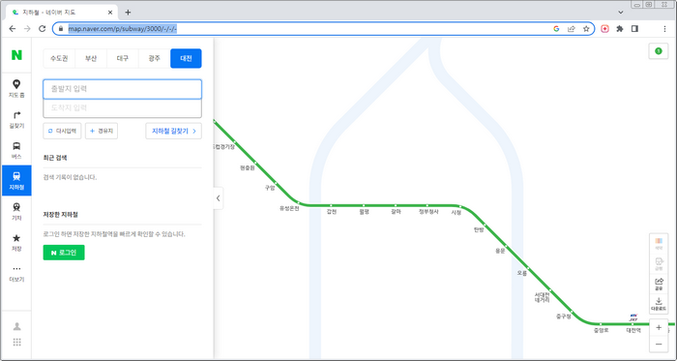Open 저장 saved places star

click(x=16, y=242)
